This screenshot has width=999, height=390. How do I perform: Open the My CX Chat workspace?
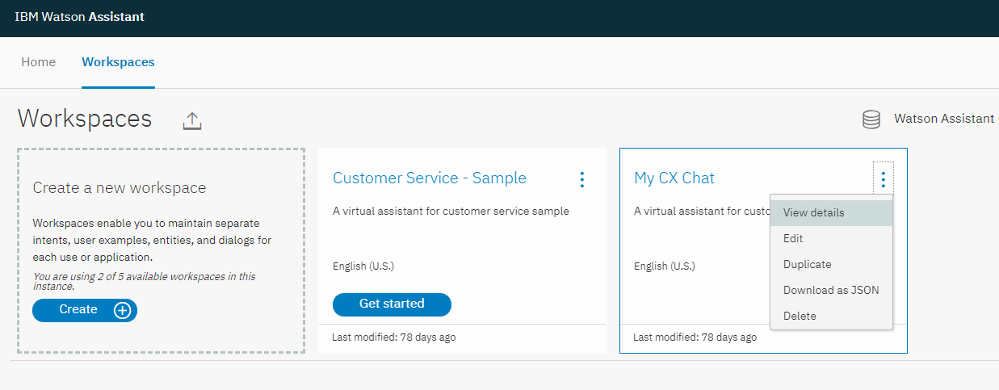tap(674, 178)
